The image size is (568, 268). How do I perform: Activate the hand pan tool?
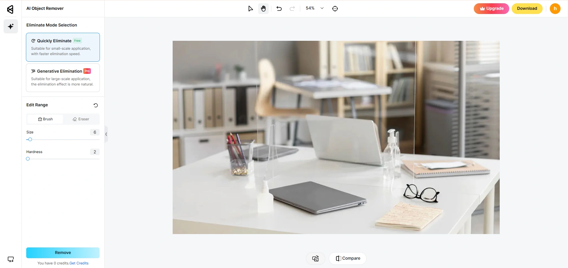[x=263, y=9]
